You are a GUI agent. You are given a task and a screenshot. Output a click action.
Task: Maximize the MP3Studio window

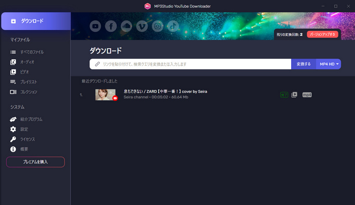point(336,6)
